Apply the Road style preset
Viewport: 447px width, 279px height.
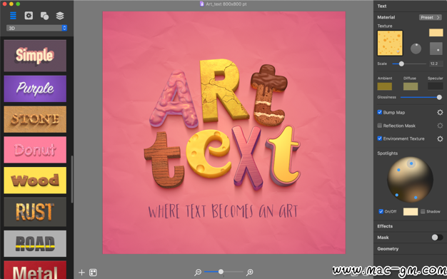35,243
